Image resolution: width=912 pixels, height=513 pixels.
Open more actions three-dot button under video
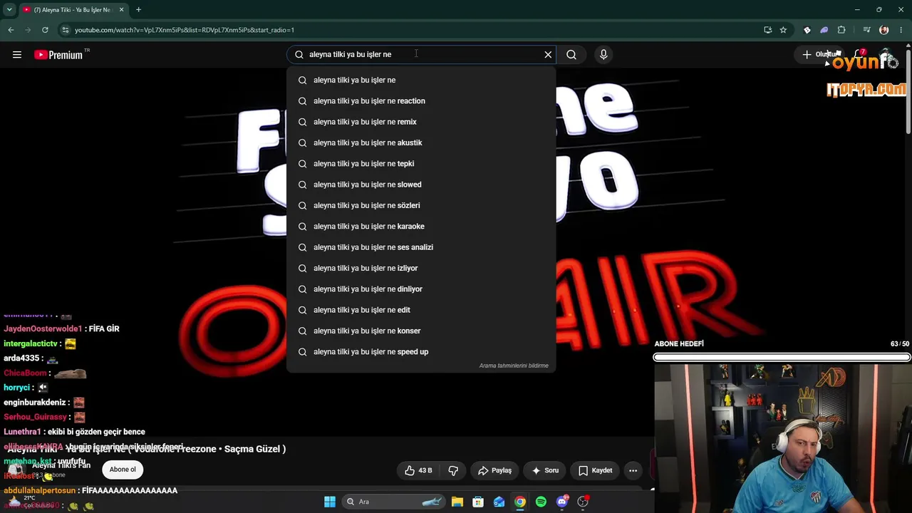[x=633, y=470]
